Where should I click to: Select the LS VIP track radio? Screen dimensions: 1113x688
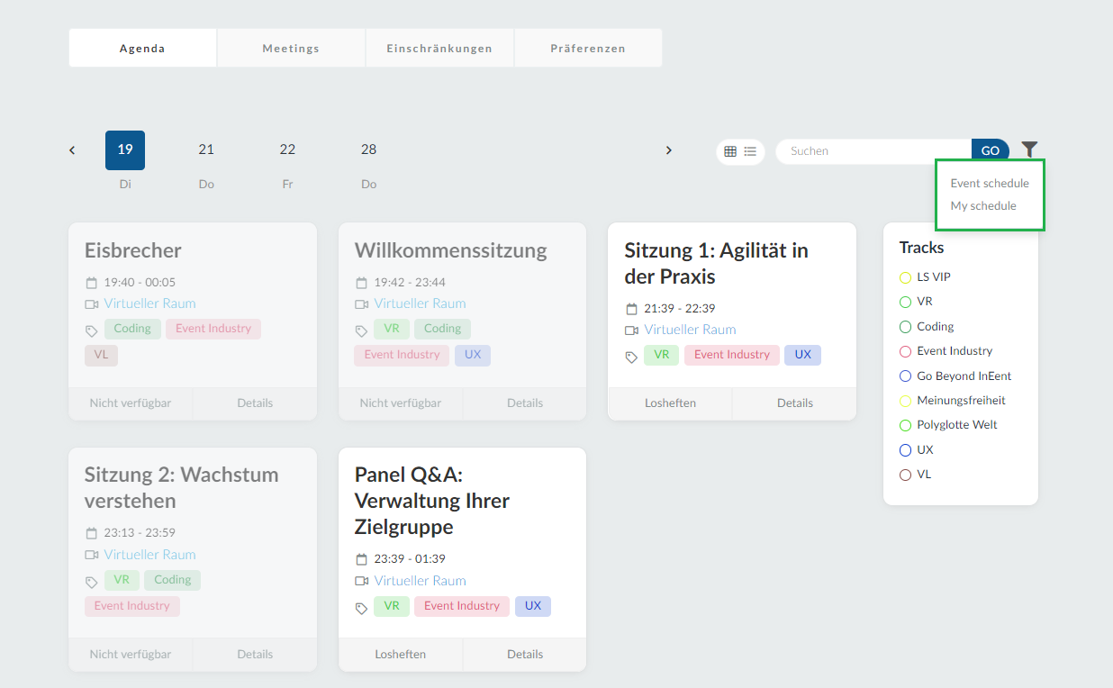[906, 277]
